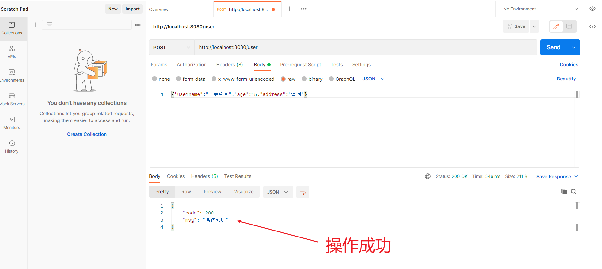Click the request body JSON text line
Image resolution: width=602 pixels, height=269 pixels.
pyautogui.click(x=239, y=94)
